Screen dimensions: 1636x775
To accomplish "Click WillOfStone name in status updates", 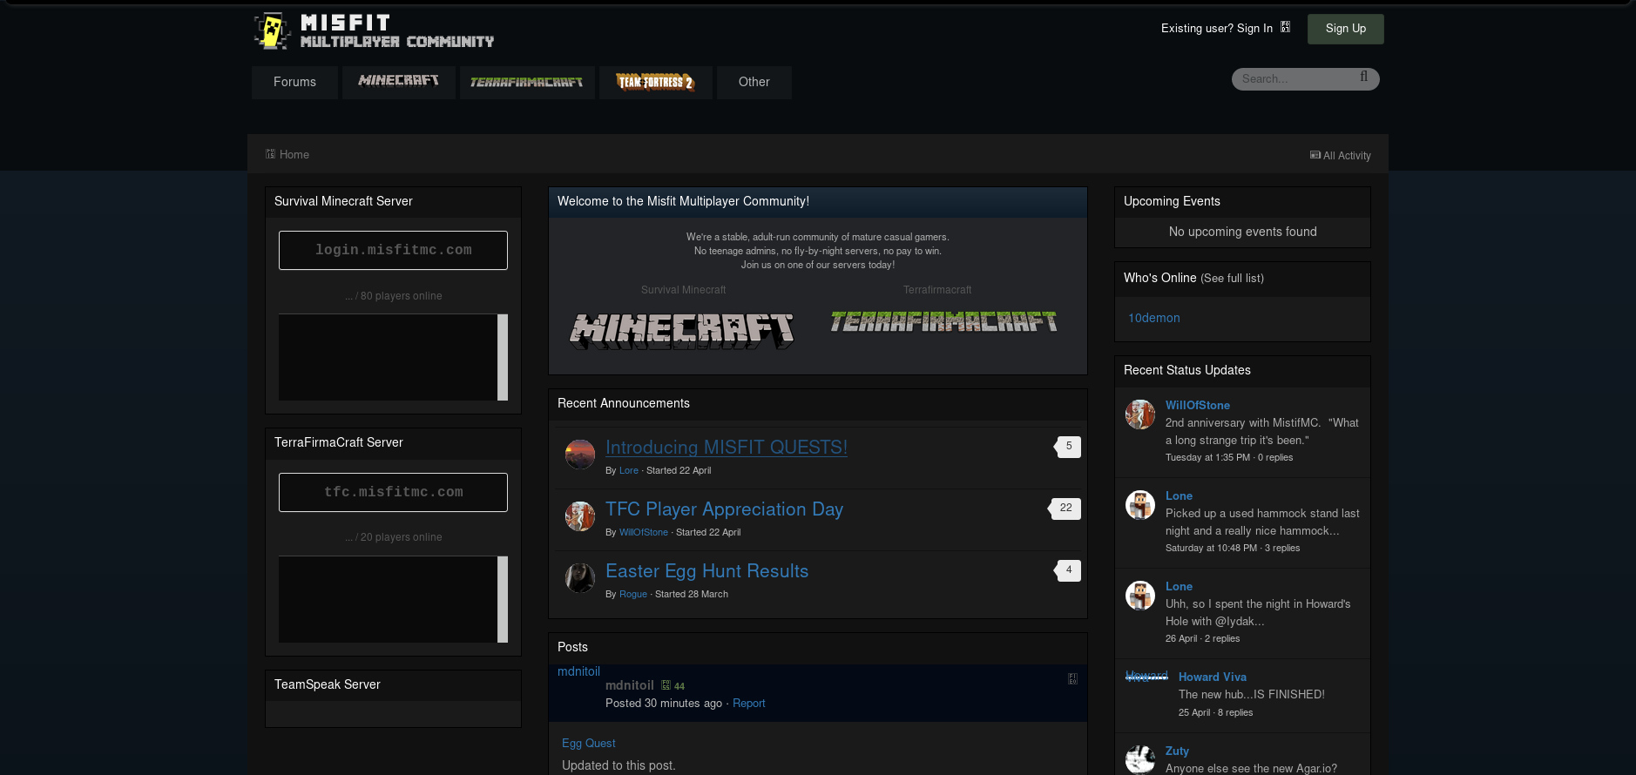I will click(x=1198, y=406).
